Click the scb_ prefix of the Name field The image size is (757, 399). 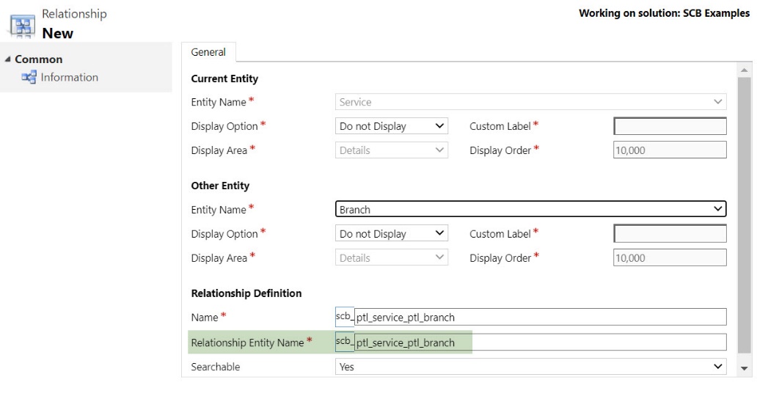tap(345, 317)
